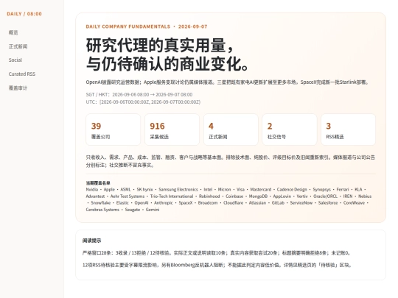The width and height of the screenshot is (398, 298).
Task: Click the DAILY / 08:00 sidebar header
Action: click(24, 14)
